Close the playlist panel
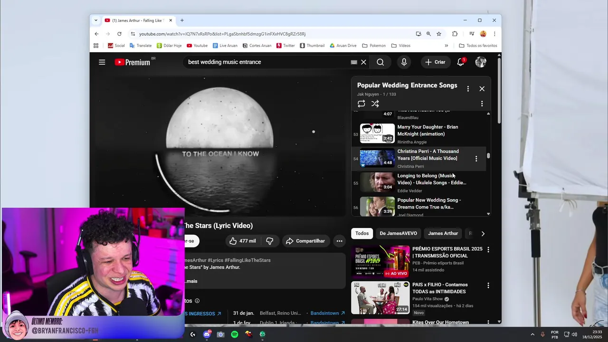Screen dimensions: 608x342 click(x=482, y=89)
